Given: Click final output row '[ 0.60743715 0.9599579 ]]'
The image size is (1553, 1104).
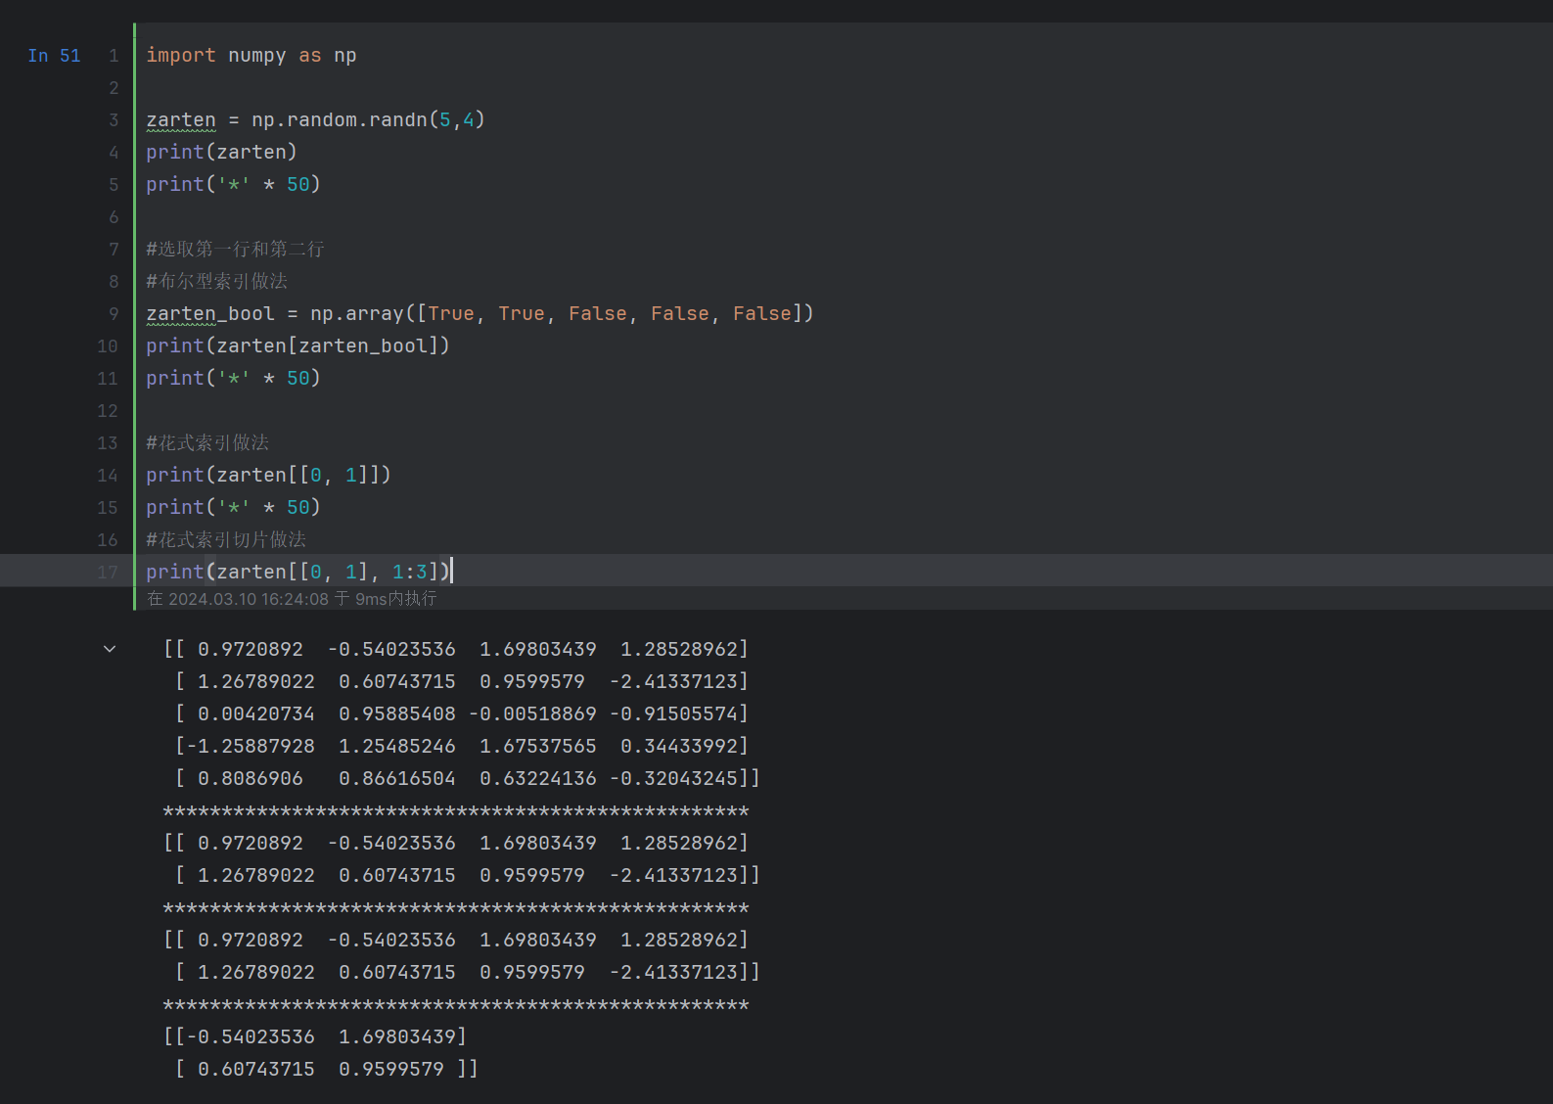Looking at the screenshot, I should pos(327,1070).
